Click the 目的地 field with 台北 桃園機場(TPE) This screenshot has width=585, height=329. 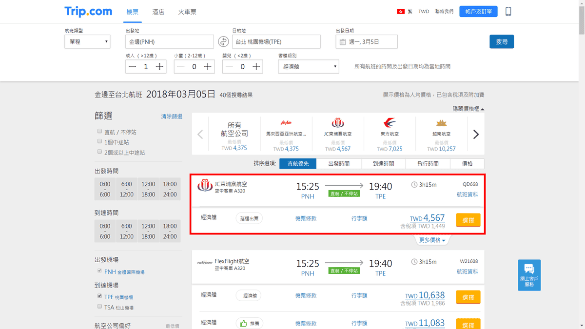click(276, 42)
